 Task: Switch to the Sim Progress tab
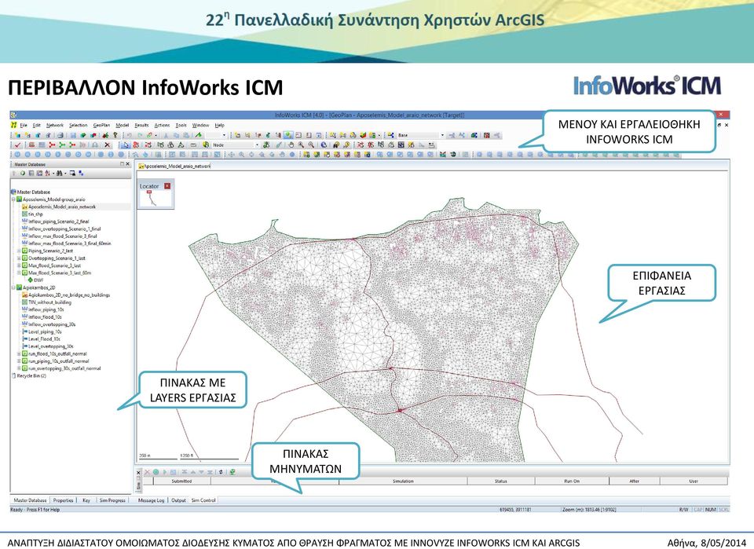(112, 500)
